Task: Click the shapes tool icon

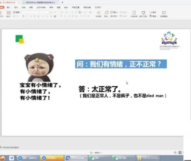Action: click(x=106, y=14)
